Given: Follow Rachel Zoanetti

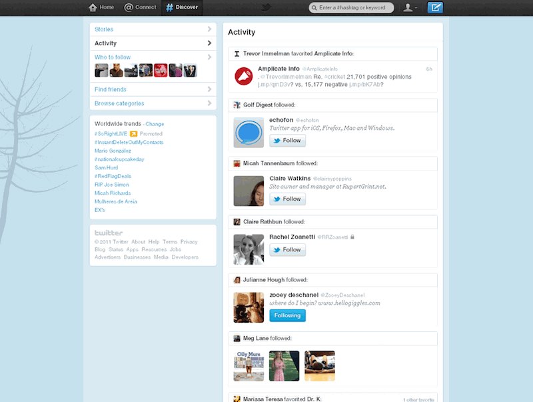Looking at the screenshot, I should pyautogui.click(x=288, y=249).
